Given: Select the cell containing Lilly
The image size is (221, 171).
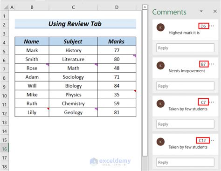Looking at the screenshot, I should coord(32,112).
